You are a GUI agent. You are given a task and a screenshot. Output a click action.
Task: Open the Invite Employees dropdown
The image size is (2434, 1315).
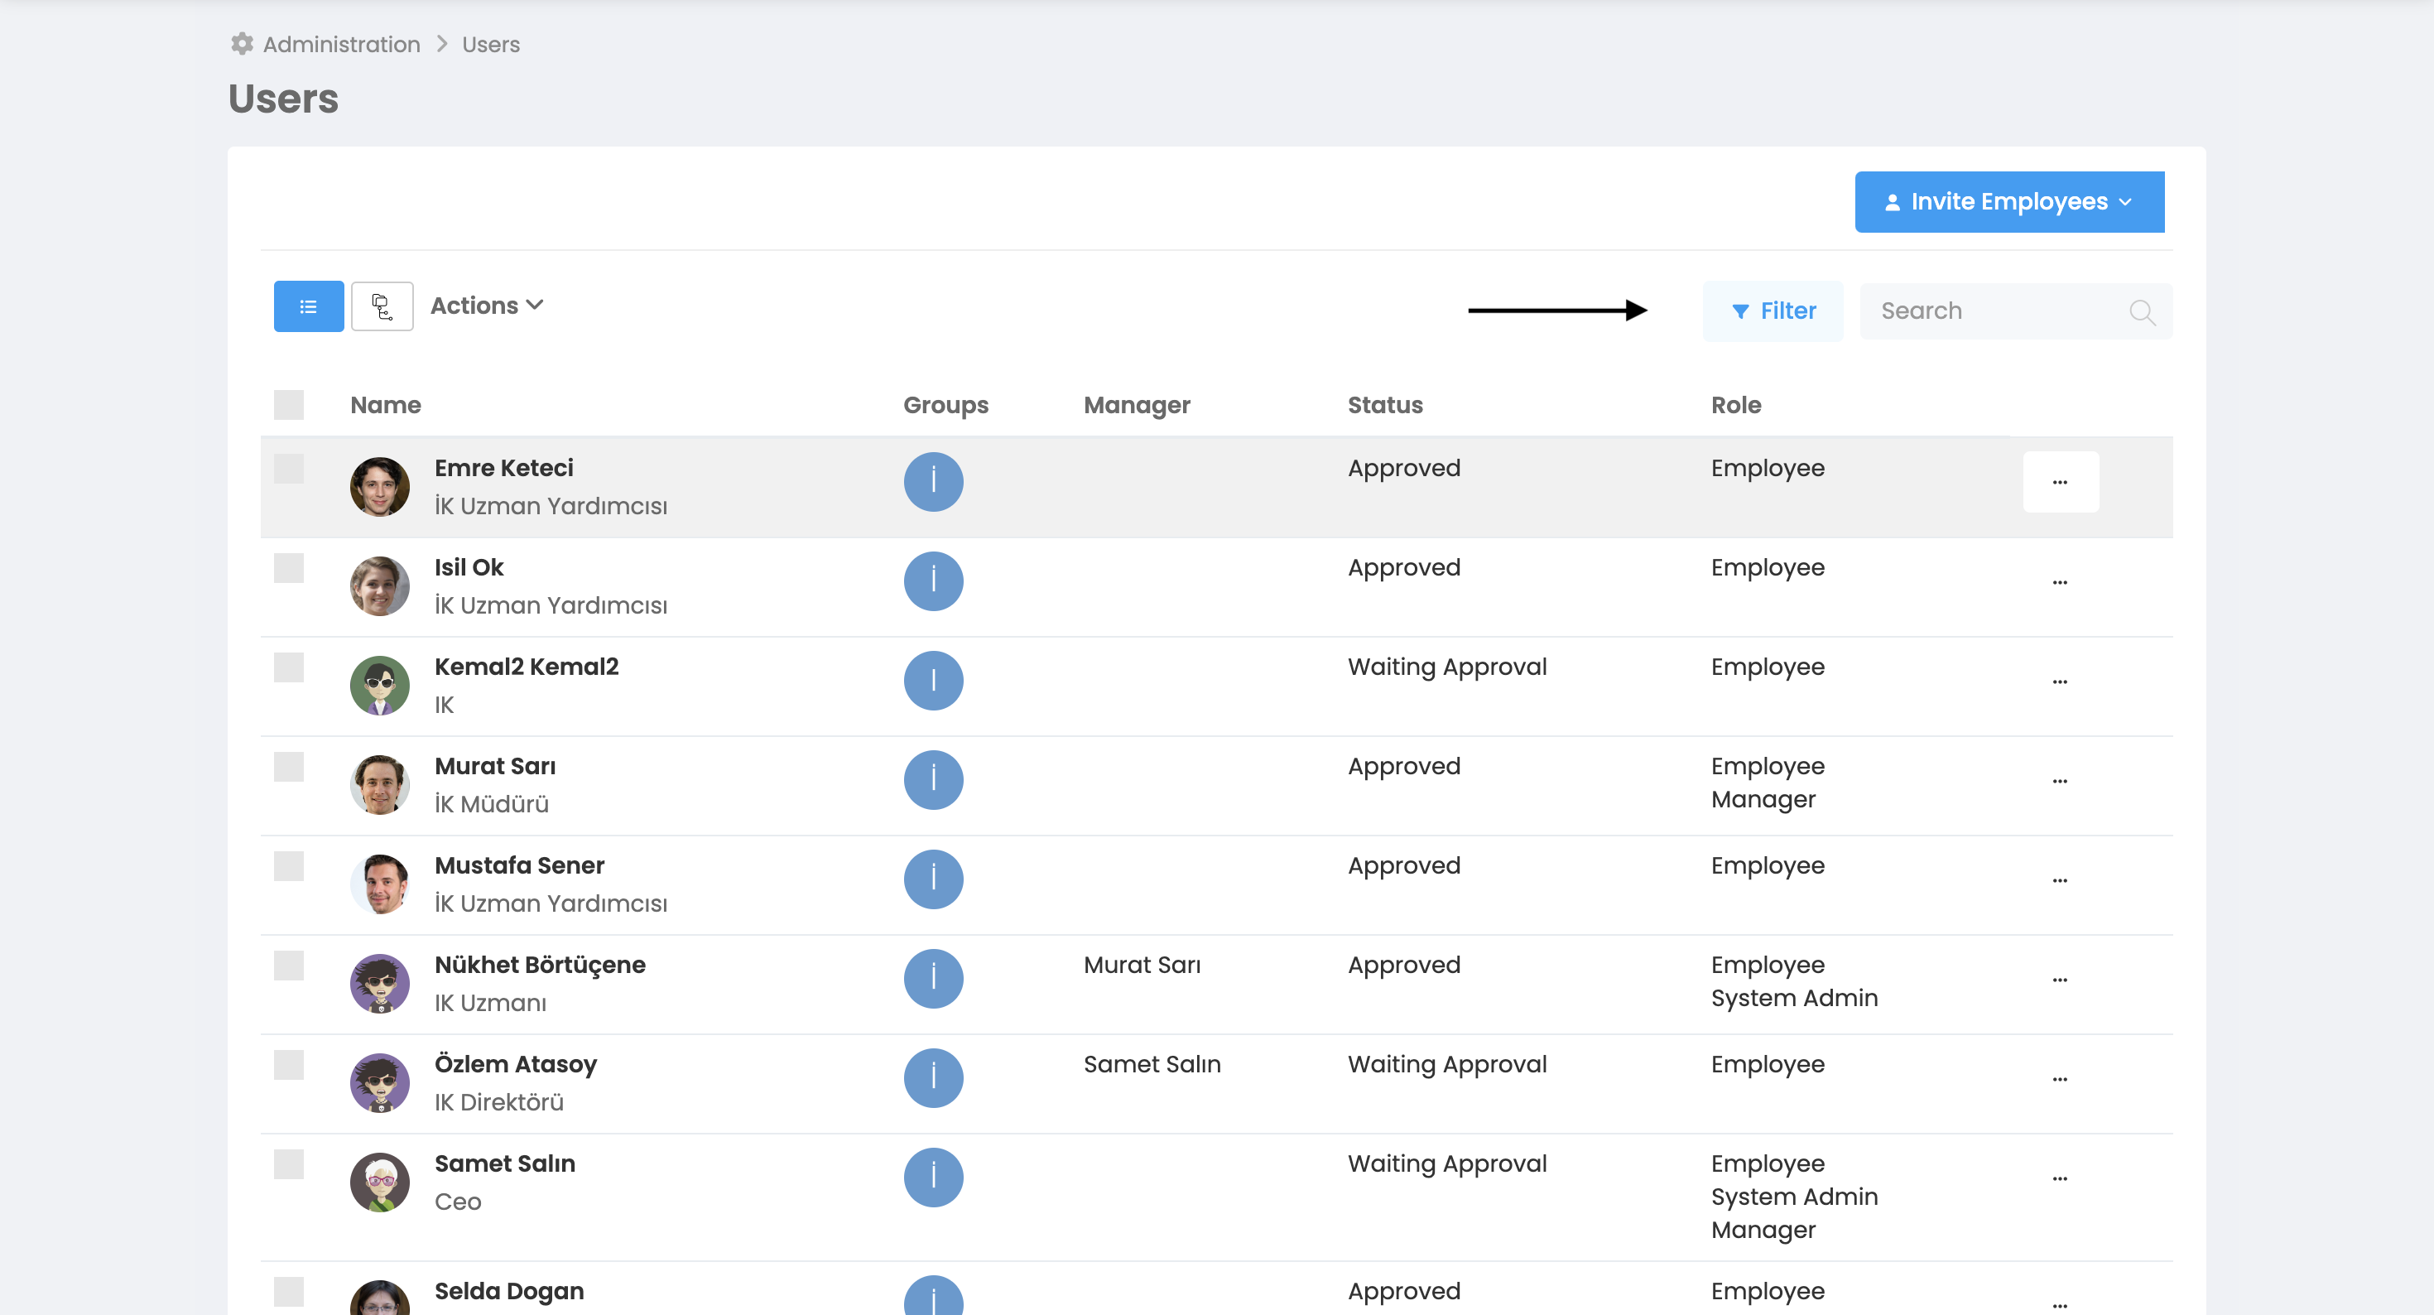(2008, 201)
